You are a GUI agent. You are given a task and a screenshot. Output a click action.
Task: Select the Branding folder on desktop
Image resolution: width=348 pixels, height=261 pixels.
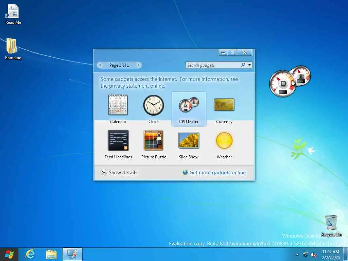click(x=13, y=49)
